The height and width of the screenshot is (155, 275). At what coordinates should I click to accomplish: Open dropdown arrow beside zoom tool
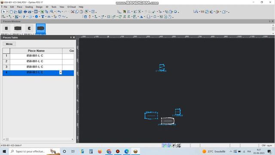coord(55,12)
